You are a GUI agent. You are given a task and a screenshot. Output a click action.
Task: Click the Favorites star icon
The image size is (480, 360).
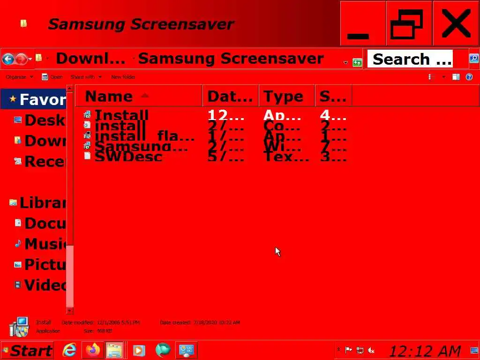coord(13,99)
